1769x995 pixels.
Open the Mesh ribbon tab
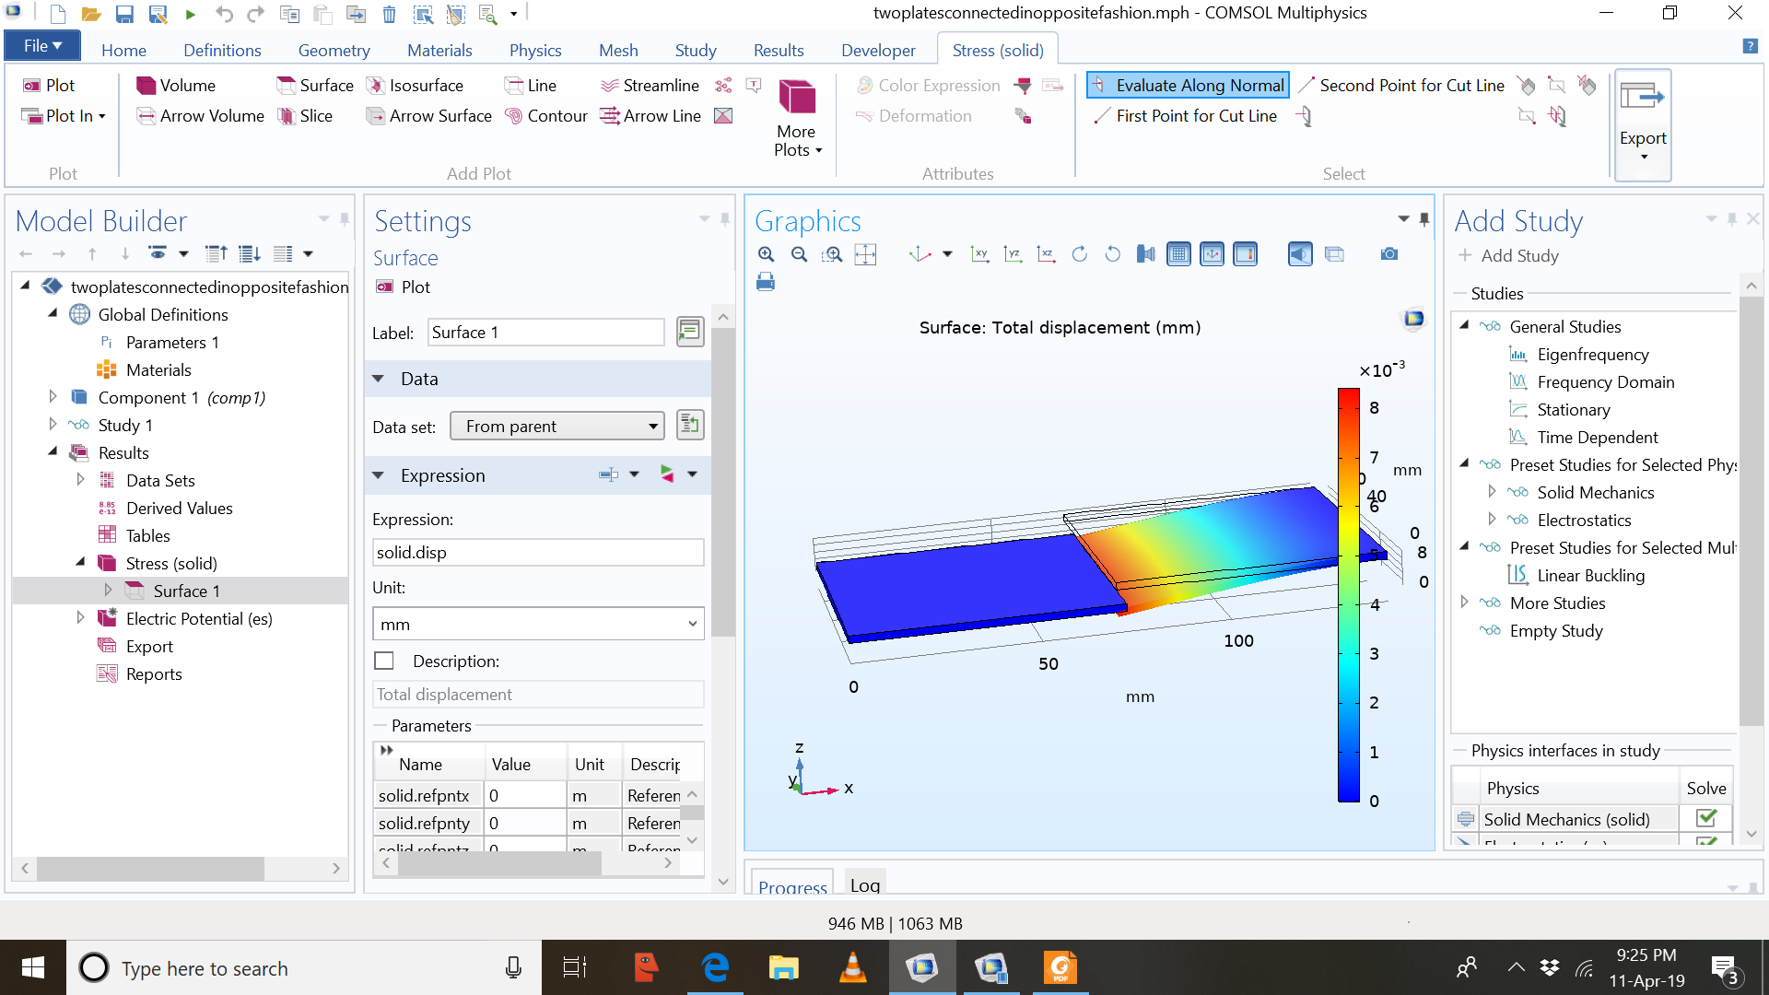pyautogui.click(x=617, y=50)
